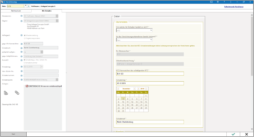This screenshot has height=137, width=254.
Task: Click the question mark help icon
Action: pos(224,2)
